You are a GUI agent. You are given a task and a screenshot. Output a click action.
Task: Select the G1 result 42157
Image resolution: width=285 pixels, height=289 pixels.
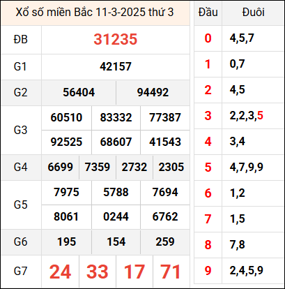[x=116, y=66]
